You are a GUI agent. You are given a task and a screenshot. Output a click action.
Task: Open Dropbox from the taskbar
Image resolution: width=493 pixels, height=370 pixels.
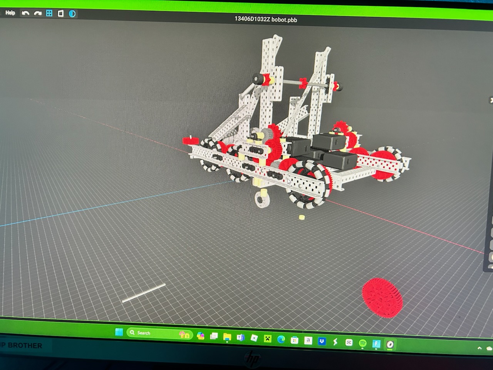(322, 341)
